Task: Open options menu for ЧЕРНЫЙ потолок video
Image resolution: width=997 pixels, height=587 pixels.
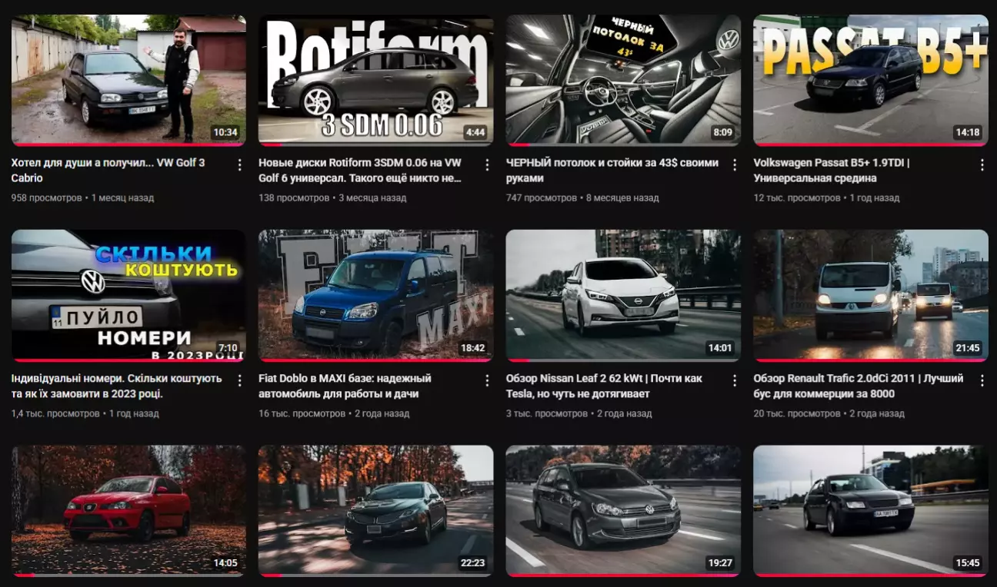Action: coord(735,164)
